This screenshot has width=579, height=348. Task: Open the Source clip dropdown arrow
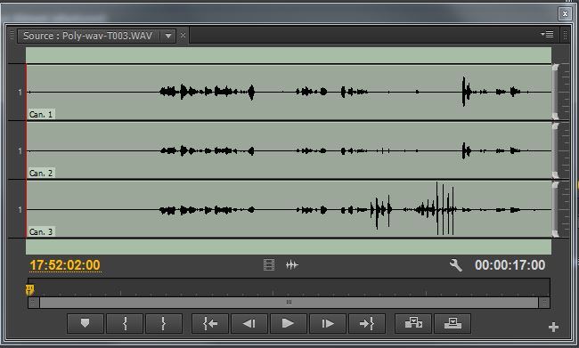pyautogui.click(x=168, y=36)
